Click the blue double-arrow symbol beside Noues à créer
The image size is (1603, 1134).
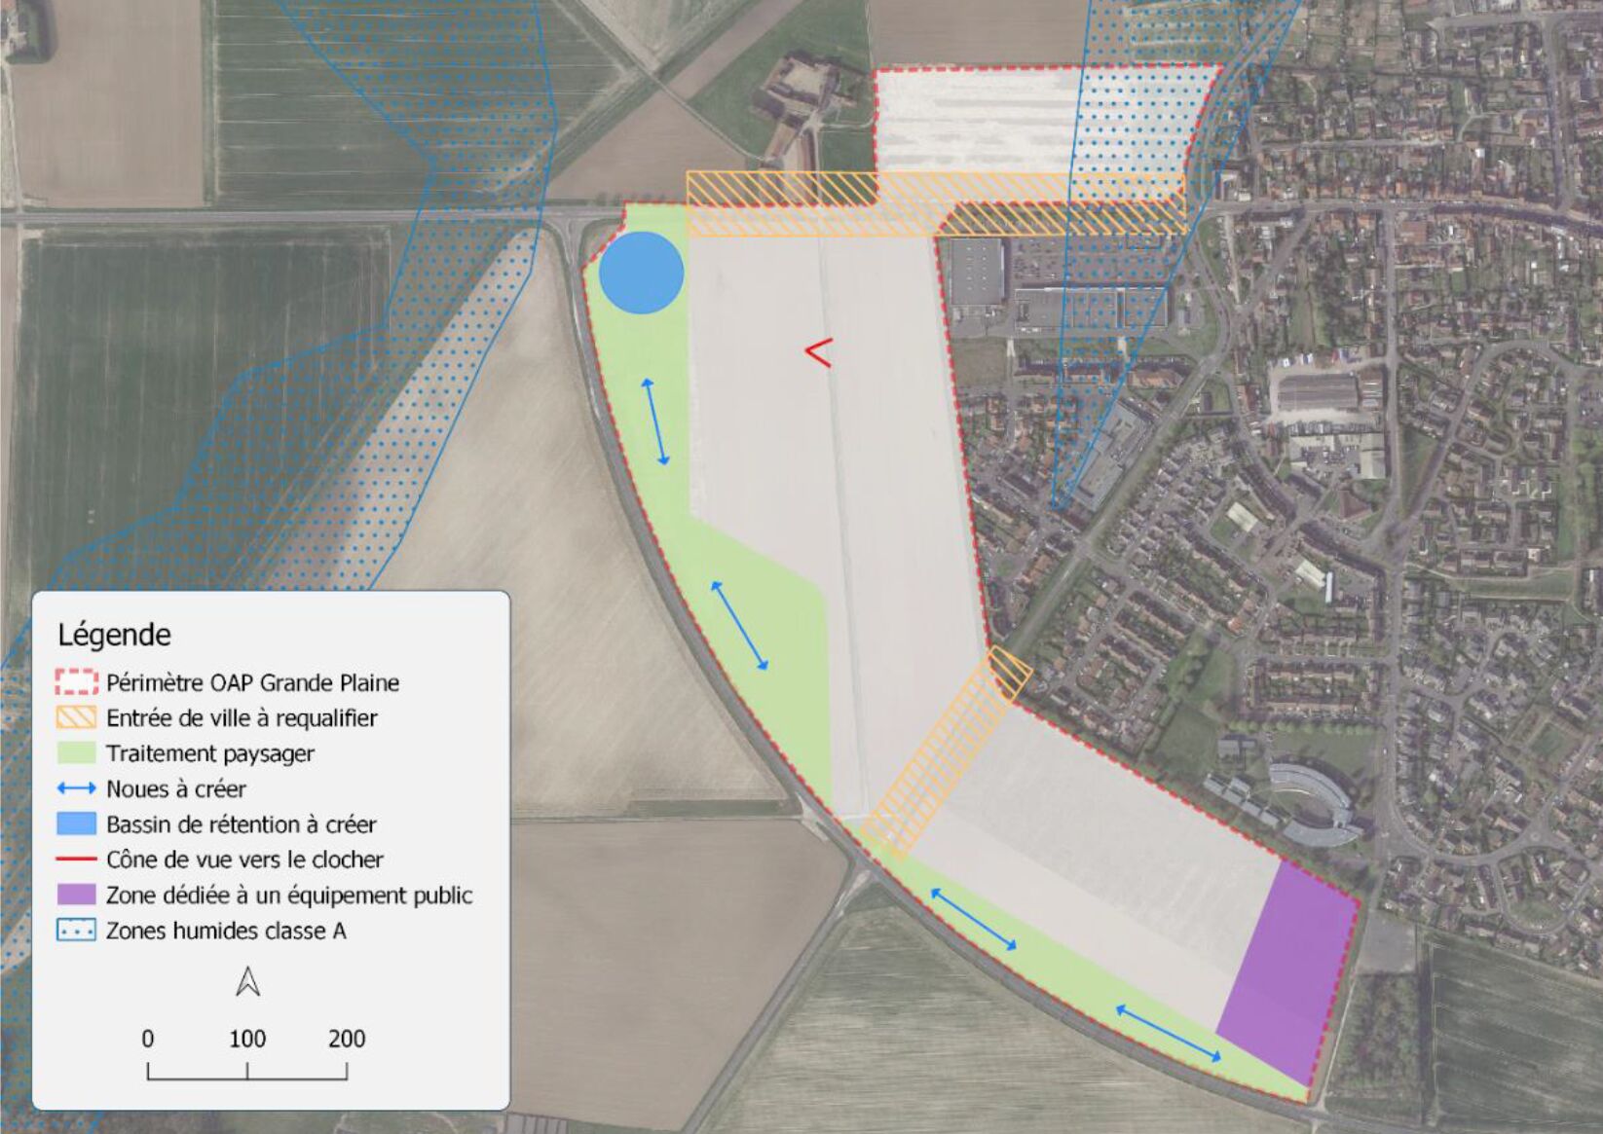coord(76,788)
